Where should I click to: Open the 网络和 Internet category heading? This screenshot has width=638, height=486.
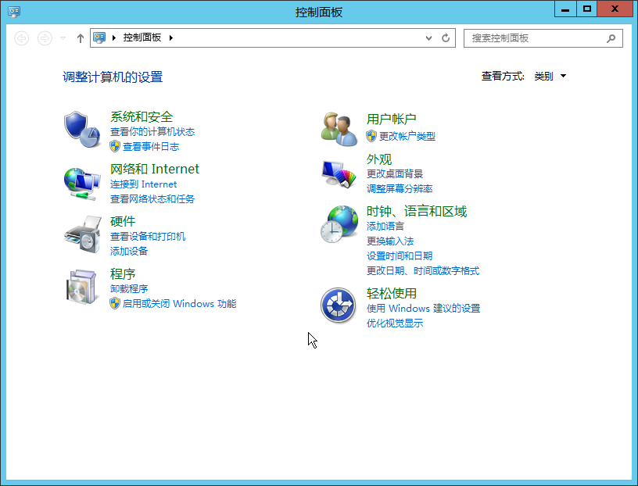(155, 169)
